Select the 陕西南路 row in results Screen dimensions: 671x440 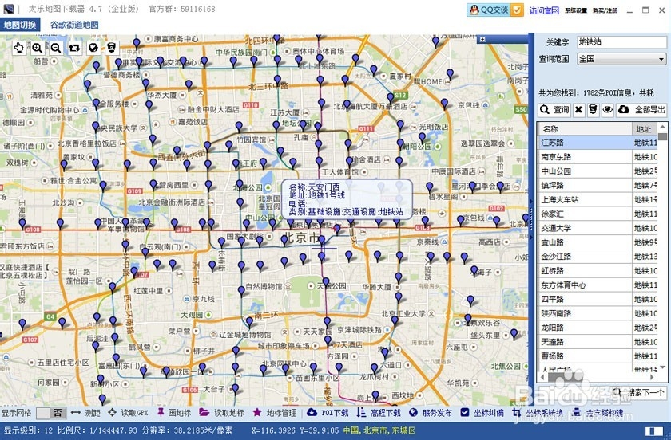click(x=598, y=313)
